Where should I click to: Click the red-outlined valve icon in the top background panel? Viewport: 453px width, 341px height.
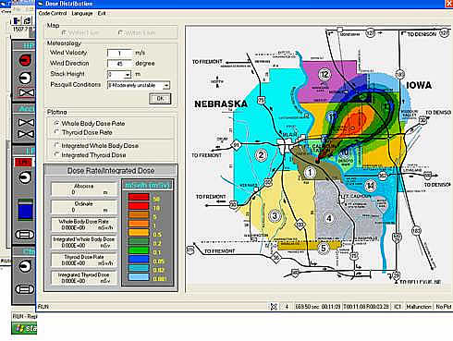pos(27,92)
